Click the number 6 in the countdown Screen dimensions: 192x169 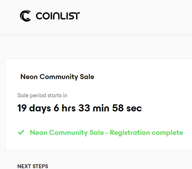[56, 108]
